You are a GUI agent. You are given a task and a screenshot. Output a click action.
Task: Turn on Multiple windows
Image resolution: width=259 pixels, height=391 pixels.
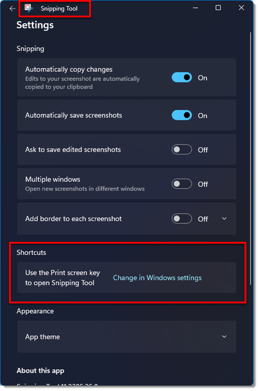181,184
